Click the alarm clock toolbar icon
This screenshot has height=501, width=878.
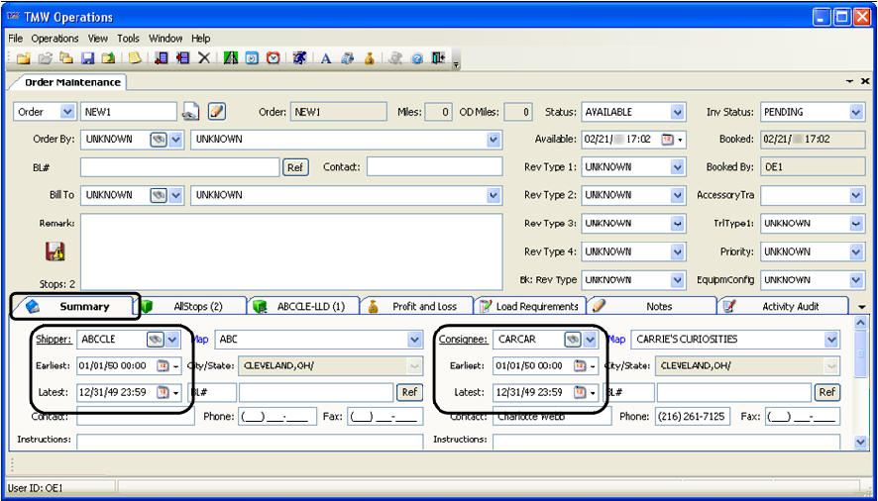tap(273, 58)
